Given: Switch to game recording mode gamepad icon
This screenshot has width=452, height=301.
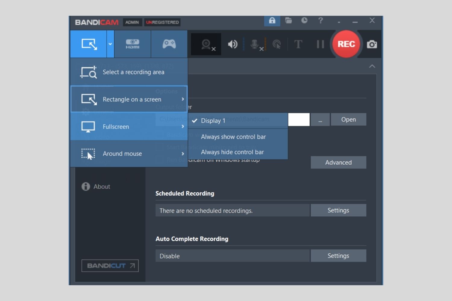Looking at the screenshot, I should [x=169, y=44].
